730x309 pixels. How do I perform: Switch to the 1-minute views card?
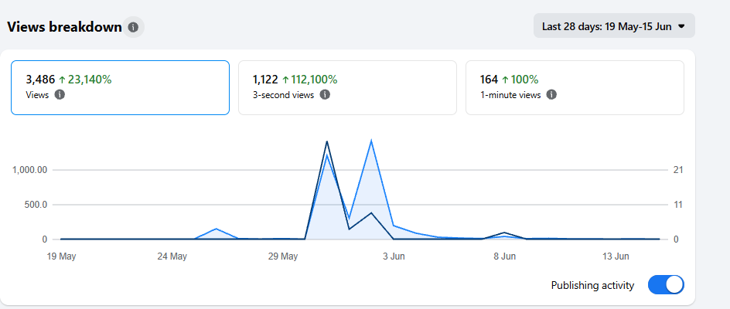tap(575, 87)
